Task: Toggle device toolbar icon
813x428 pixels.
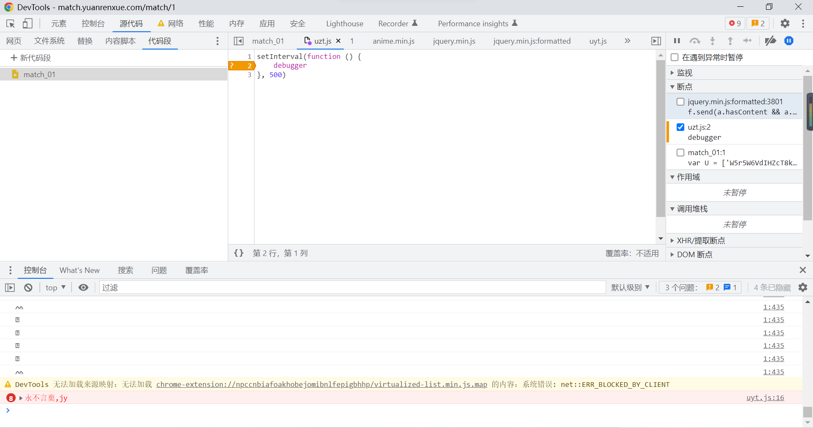Action: [28, 24]
